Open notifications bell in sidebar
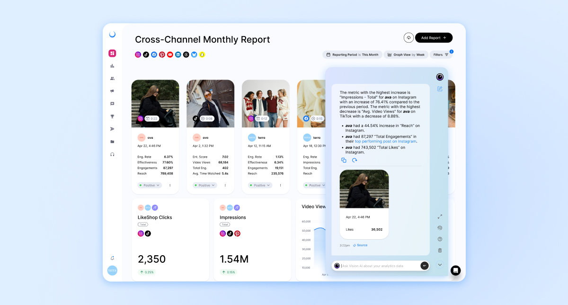 112,258
